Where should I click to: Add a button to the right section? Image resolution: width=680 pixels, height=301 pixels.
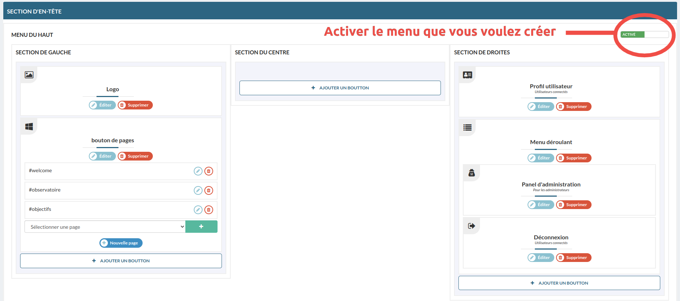click(559, 283)
